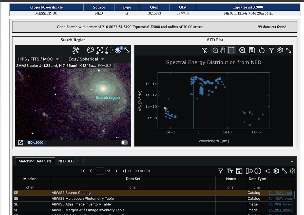Switch to the Matching Data Sets tab

click(35, 161)
